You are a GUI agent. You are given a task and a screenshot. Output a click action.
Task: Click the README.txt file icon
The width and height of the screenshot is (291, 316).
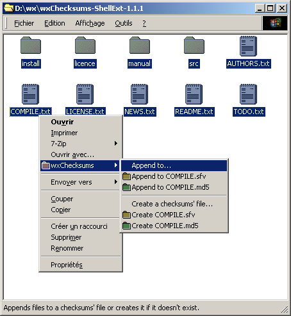(x=194, y=94)
